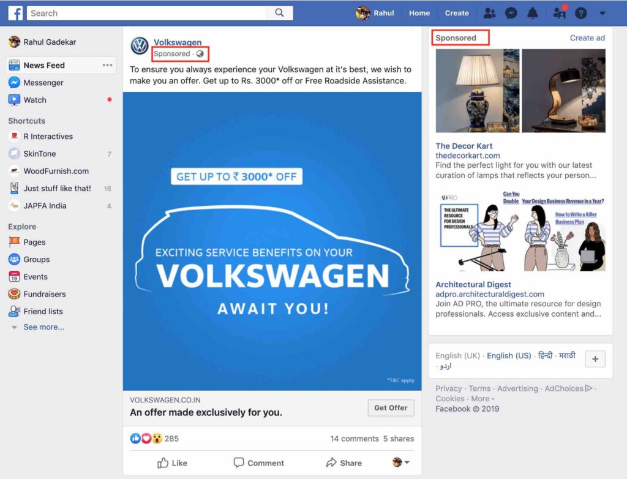Click the search magnifier icon

click(x=279, y=13)
